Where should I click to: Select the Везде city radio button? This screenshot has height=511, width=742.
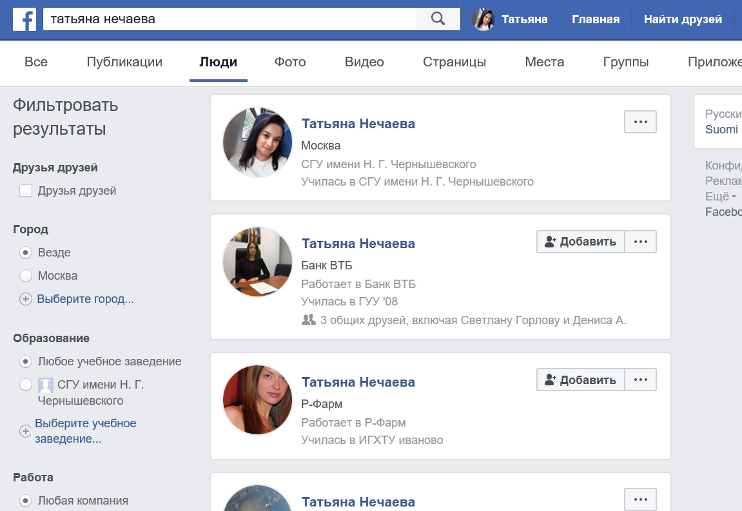[26, 253]
